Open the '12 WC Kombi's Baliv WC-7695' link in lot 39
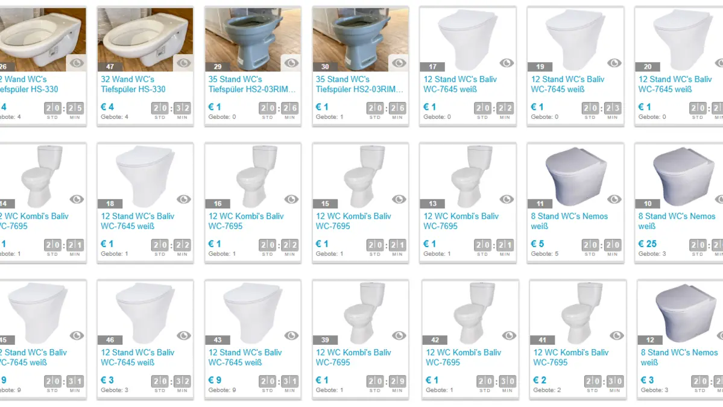Screen dimensions: 723x407 tap(353, 357)
